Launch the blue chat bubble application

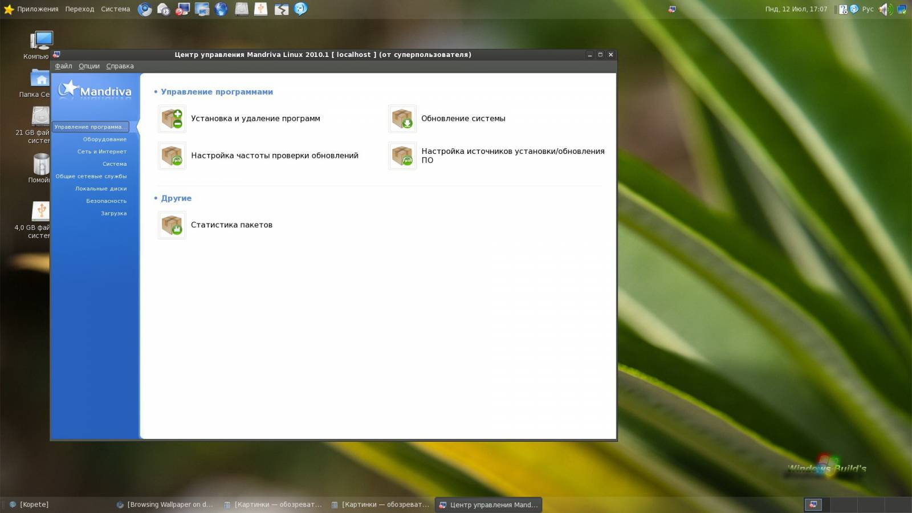point(301,9)
